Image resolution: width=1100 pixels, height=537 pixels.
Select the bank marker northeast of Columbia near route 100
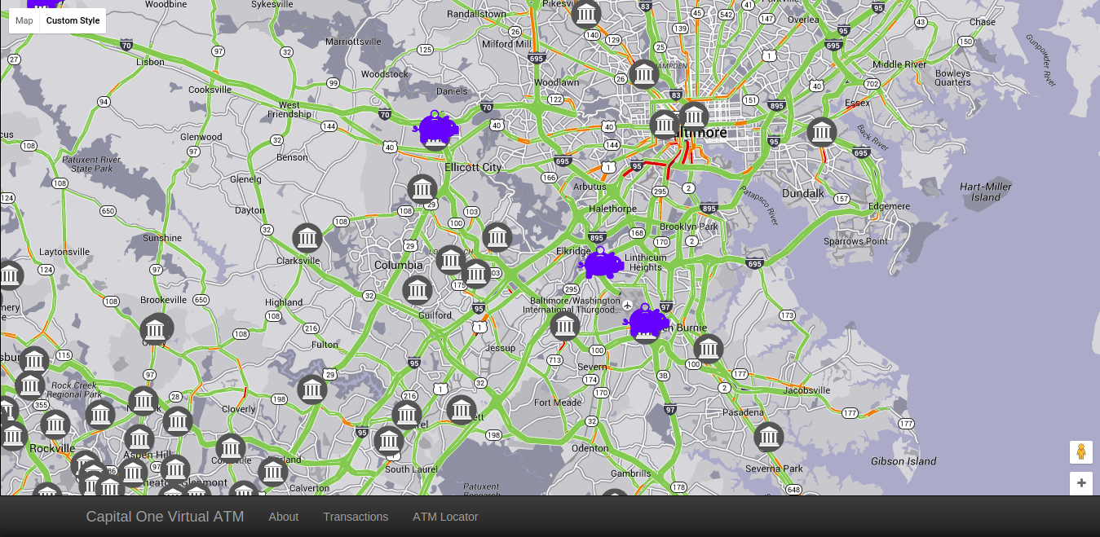point(497,237)
